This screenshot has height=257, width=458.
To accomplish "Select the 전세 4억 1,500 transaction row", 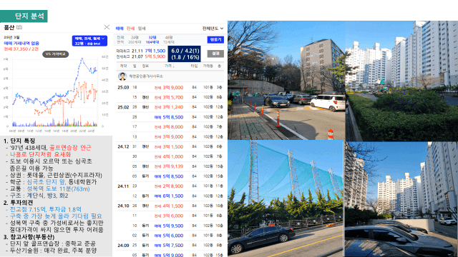I will 170,206.
